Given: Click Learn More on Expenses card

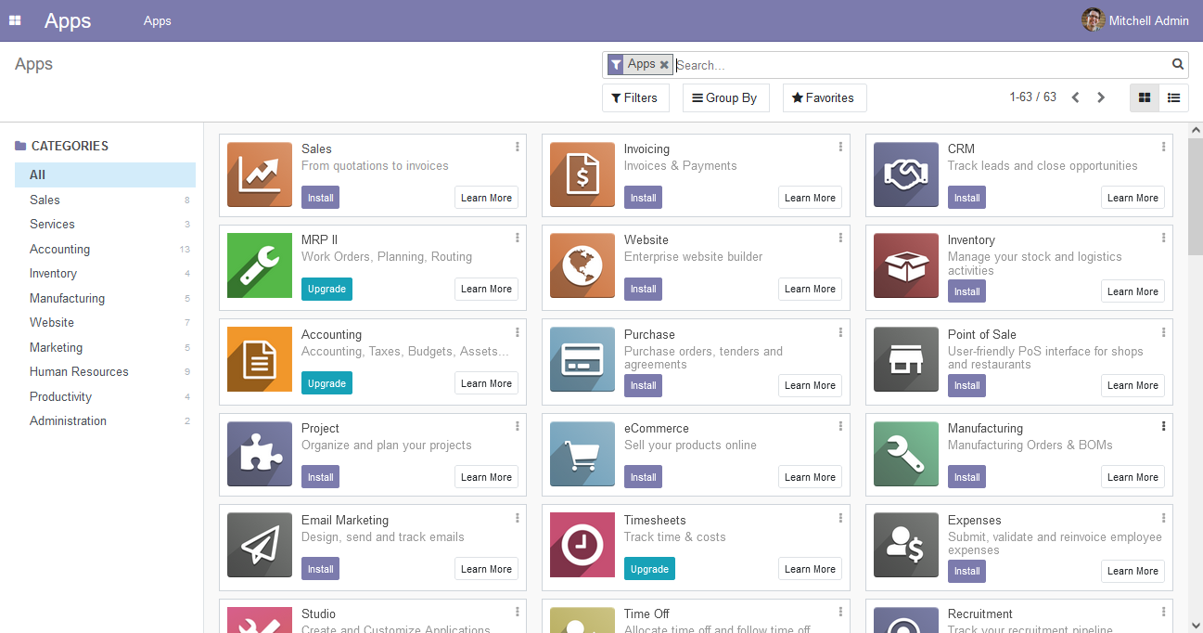Looking at the screenshot, I should (1133, 571).
